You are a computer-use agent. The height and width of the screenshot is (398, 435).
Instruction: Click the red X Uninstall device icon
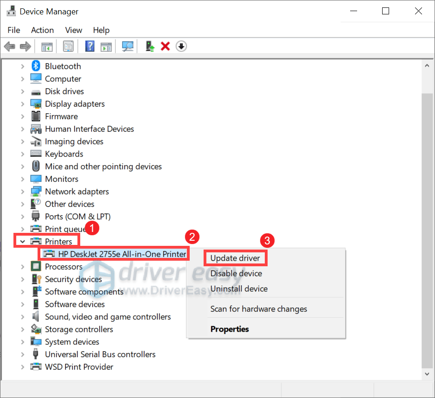(x=165, y=46)
